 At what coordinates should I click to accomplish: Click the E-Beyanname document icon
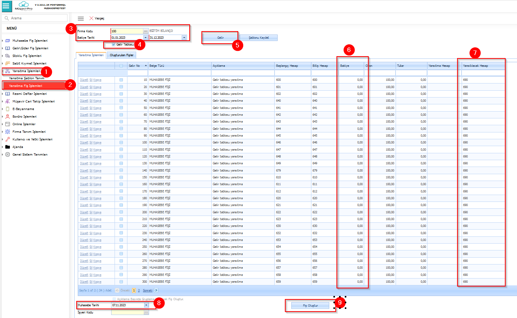[7, 109]
